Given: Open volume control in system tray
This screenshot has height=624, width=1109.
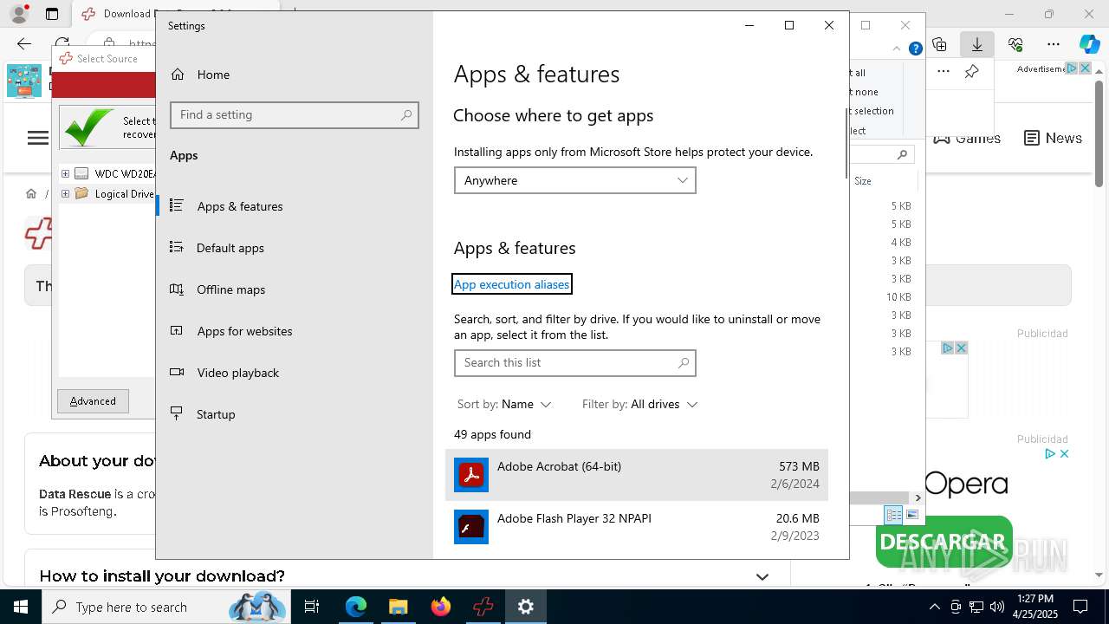Looking at the screenshot, I should pyautogui.click(x=997, y=607).
